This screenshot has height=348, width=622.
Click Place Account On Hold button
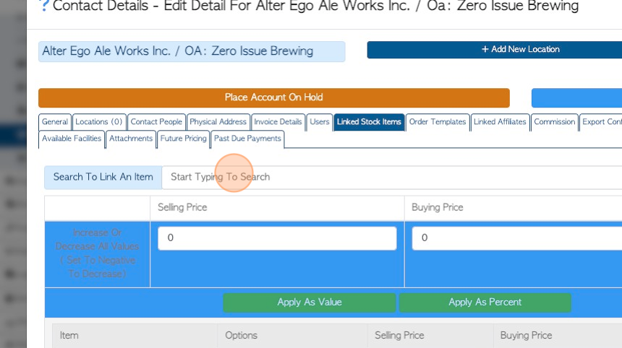coord(273,97)
